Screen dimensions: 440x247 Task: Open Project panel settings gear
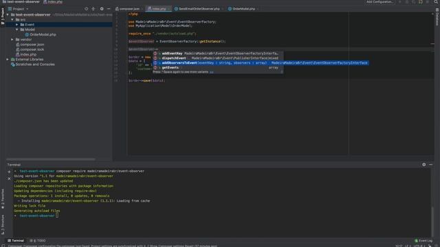pos(102,9)
